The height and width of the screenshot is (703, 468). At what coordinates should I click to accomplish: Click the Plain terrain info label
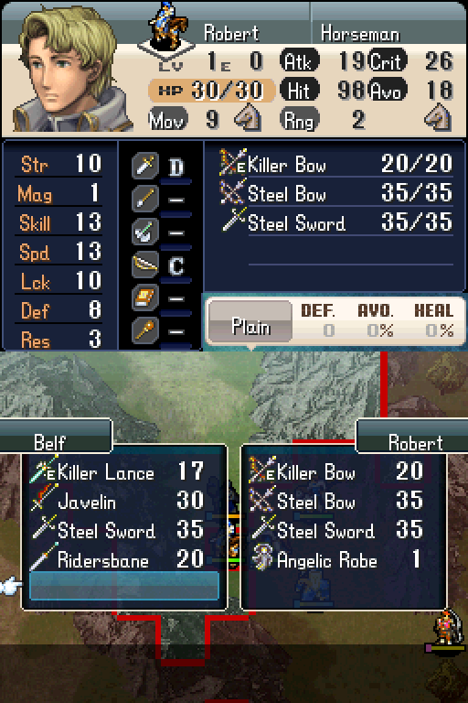click(x=250, y=321)
